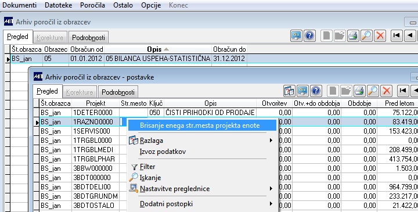This screenshot has height=212, width=418.
Task: Click Obračun do column header
Action: point(229,49)
